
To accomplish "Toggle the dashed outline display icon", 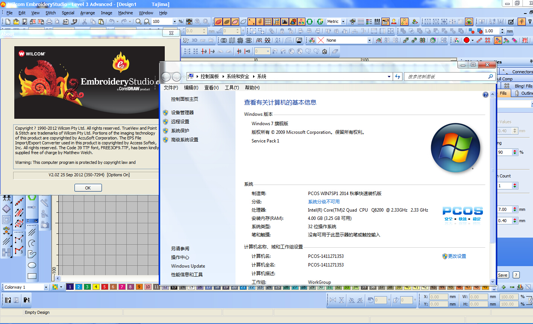I will point(243,21).
